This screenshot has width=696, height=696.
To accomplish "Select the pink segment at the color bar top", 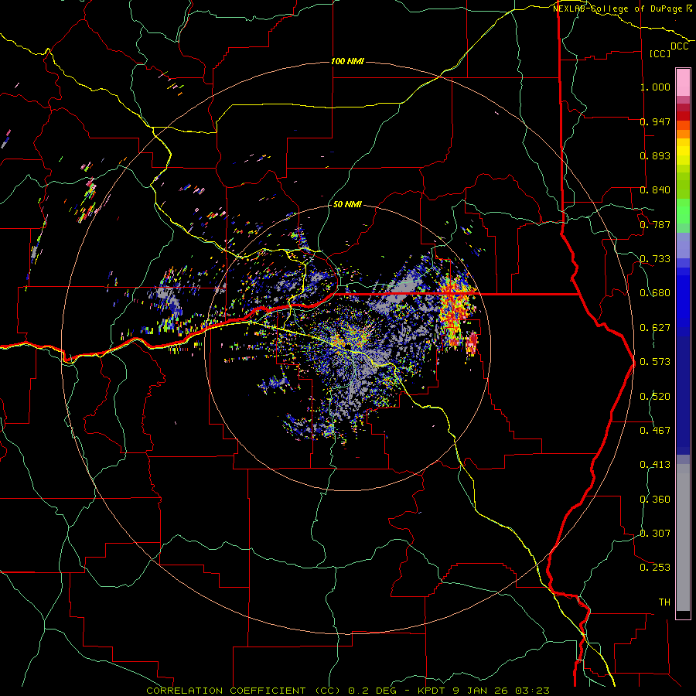I will pyautogui.click(x=683, y=83).
